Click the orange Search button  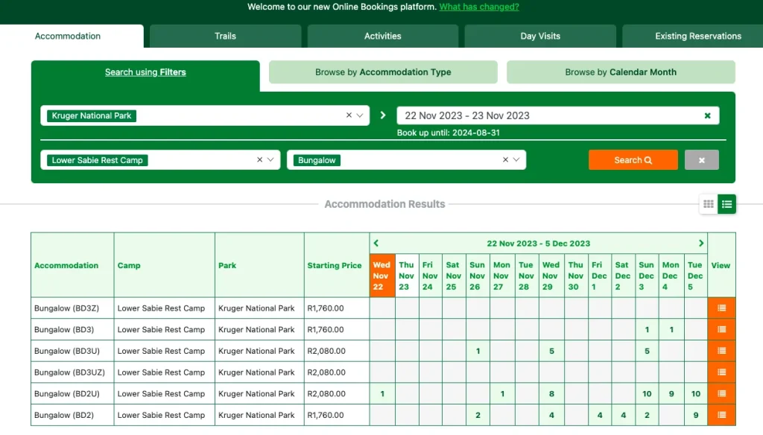click(633, 160)
